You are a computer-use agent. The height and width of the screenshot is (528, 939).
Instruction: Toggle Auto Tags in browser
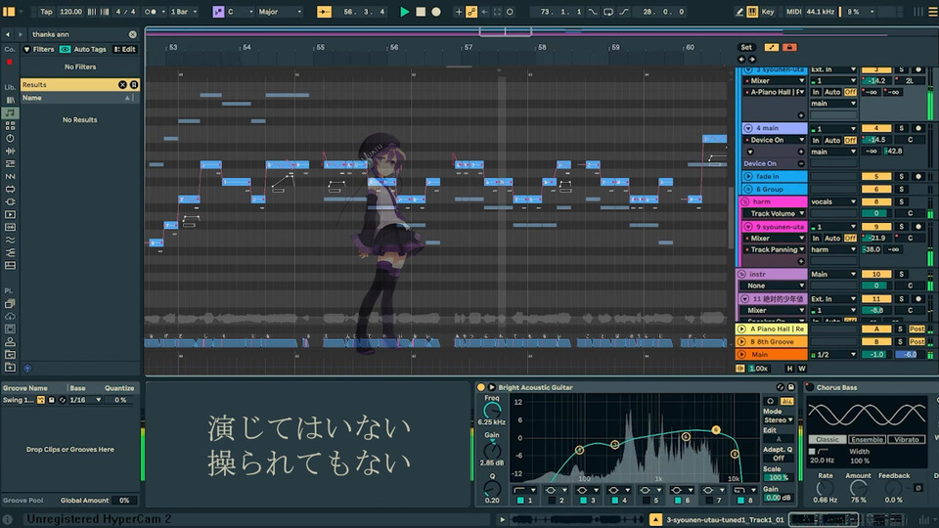[x=83, y=50]
